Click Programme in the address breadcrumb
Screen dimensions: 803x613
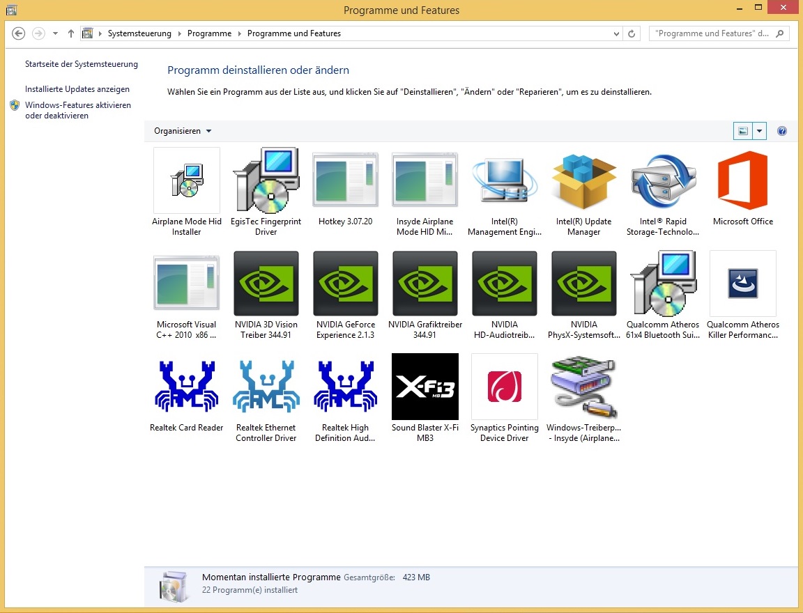click(209, 33)
